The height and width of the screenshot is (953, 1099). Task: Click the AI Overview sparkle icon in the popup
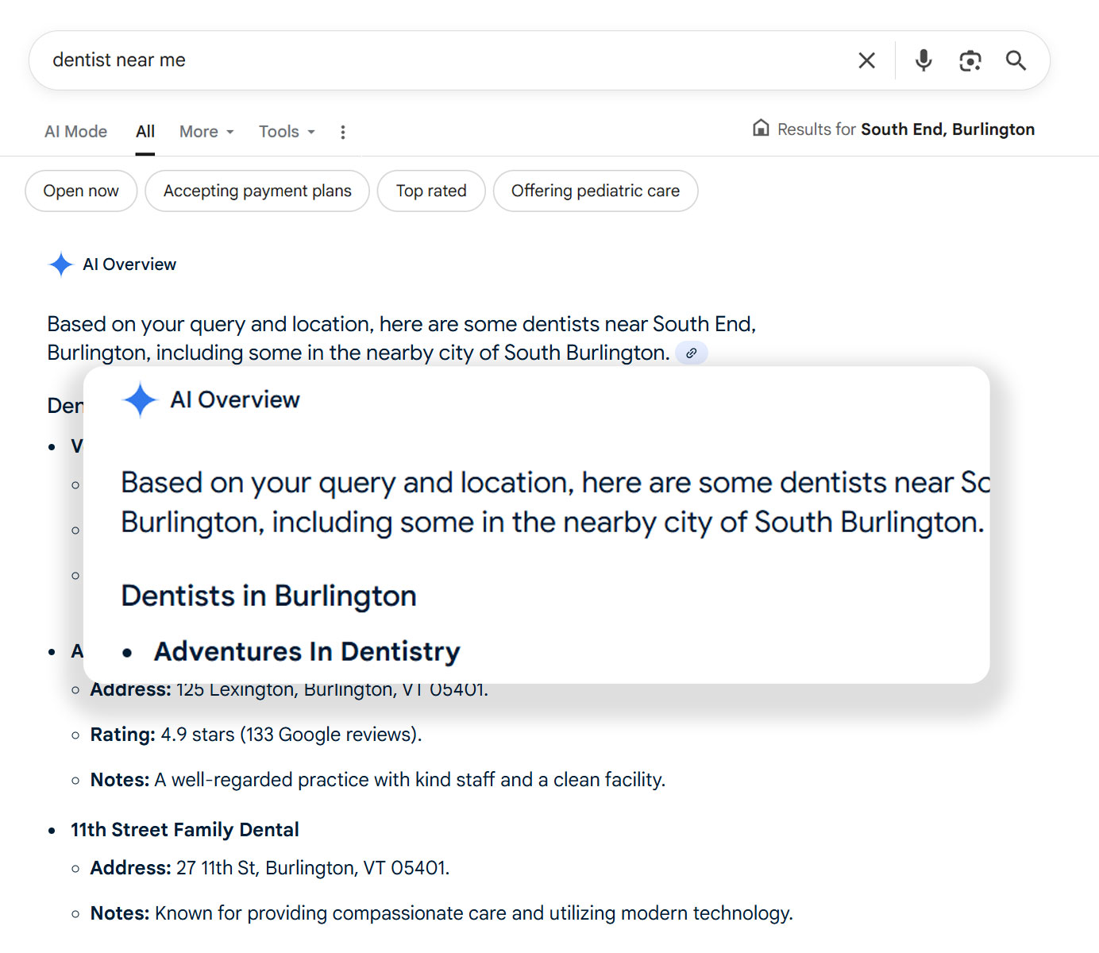140,399
